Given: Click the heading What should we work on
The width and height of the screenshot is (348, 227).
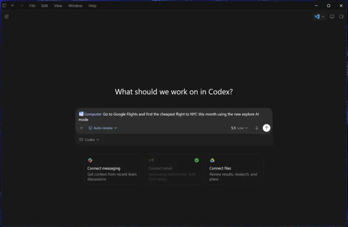Looking at the screenshot, I should [x=174, y=92].
